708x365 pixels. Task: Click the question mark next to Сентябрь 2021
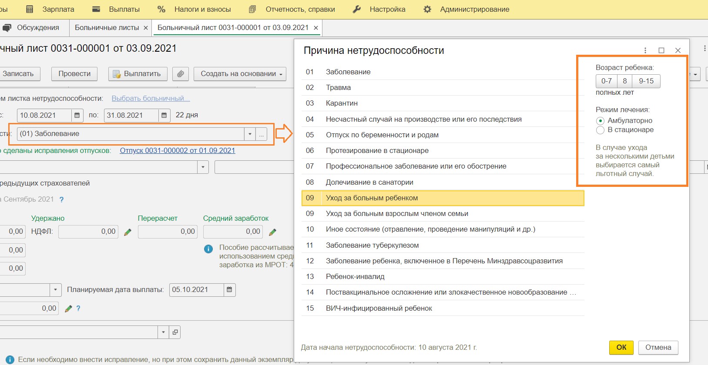click(61, 200)
